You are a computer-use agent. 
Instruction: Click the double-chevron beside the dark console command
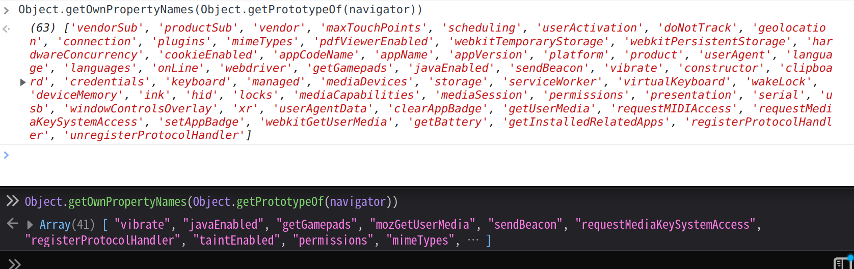[x=12, y=201]
